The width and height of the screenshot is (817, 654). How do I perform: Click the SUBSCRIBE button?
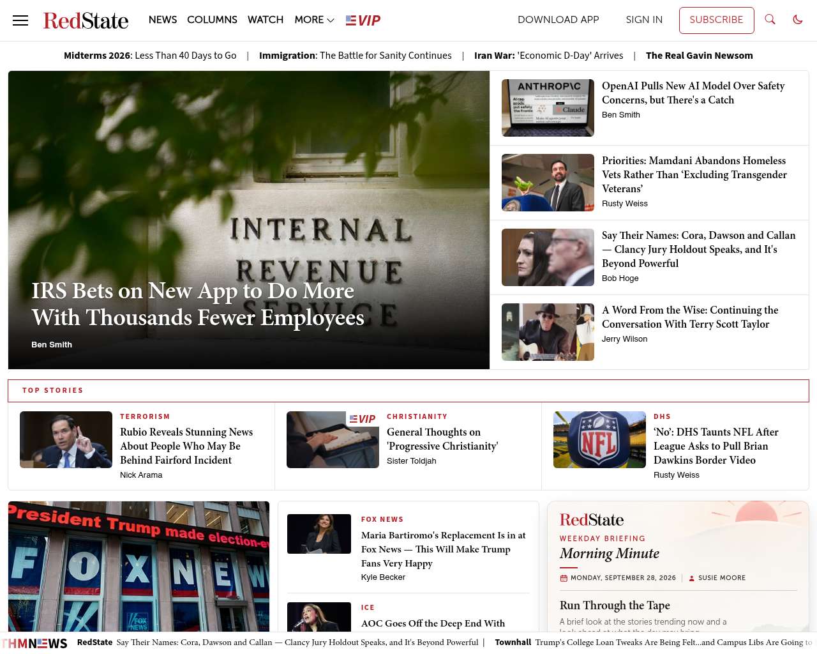coord(716,20)
